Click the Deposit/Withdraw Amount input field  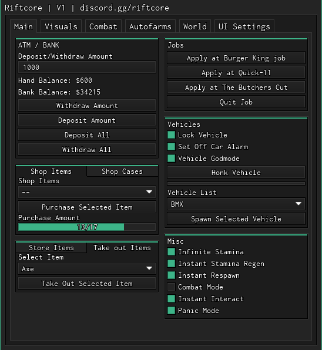[x=87, y=67]
